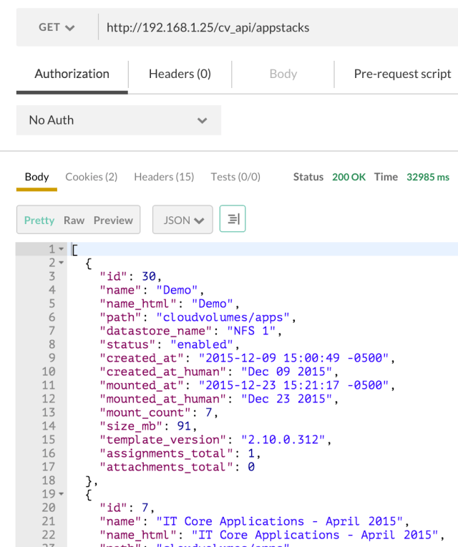Switch to Raw response view
This screenshot has height=547, width=458.
click(x=74, y=221)
